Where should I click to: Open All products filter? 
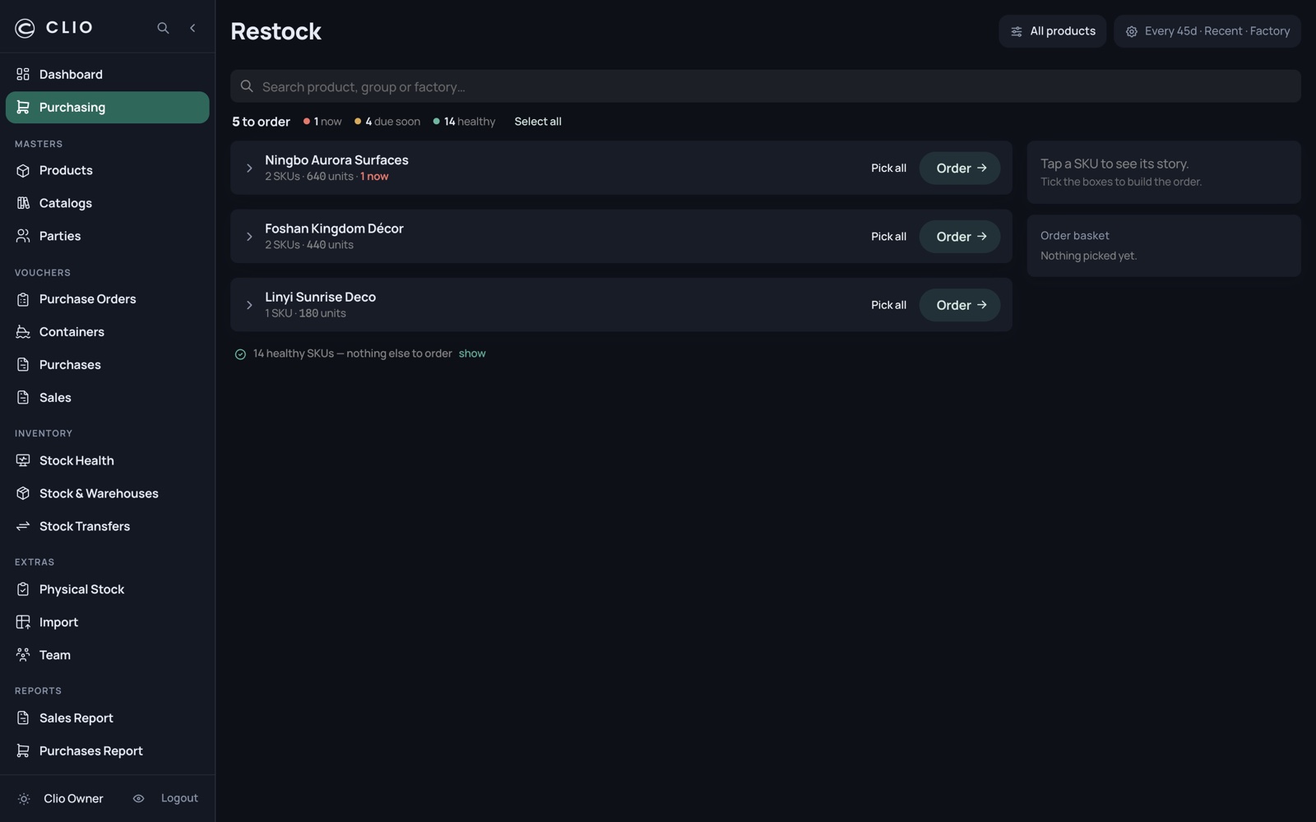coord(1052,31)
